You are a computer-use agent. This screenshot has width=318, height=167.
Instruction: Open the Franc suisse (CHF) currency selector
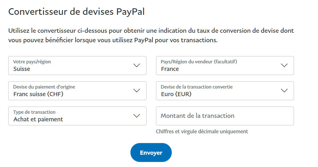[39, 94]
